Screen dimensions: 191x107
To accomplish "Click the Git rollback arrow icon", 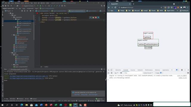I will (65, 6).
